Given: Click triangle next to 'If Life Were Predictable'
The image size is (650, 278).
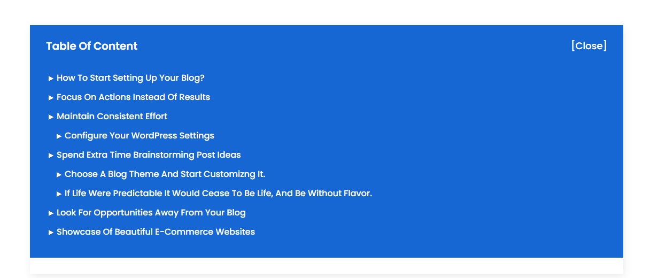Looking at the screenshot, I should 59,194.
